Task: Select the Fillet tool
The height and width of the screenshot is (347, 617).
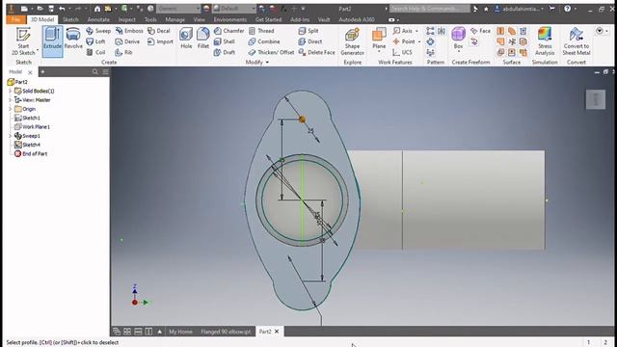Action: click(x=203, y=39)
